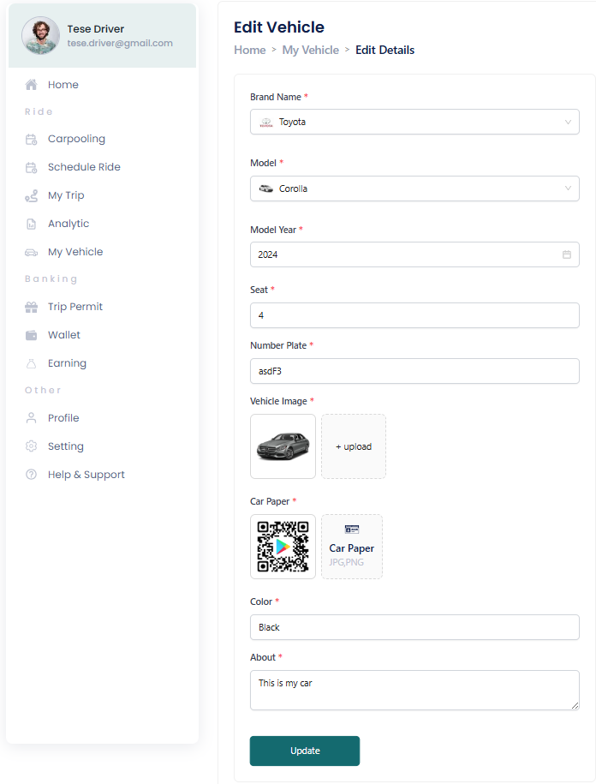The image size is (596, 784).
Task: Select the Analytic report icon
Action: [31, 224]
